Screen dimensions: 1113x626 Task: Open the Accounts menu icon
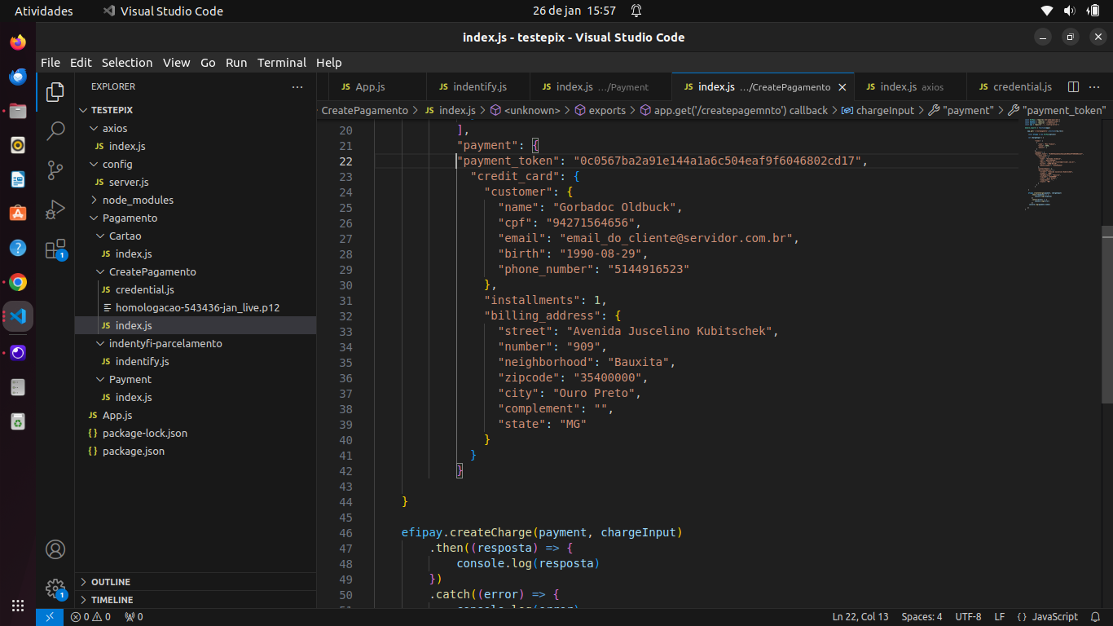coord(55,549)
